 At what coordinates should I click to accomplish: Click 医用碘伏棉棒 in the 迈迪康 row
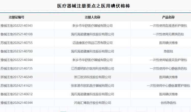168,43
